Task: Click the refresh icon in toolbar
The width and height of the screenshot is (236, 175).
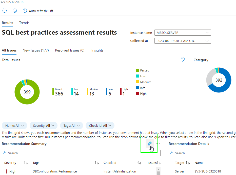Action: [x=5, y=11]
